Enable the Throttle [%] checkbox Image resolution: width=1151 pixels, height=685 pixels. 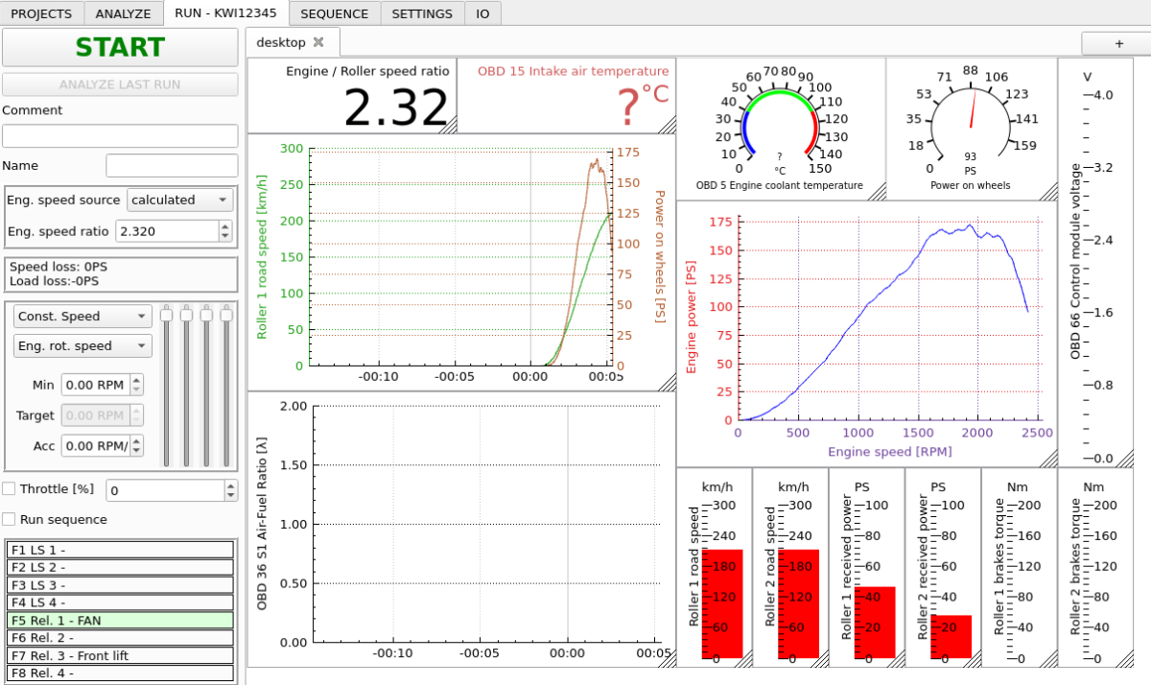point(9,488)
